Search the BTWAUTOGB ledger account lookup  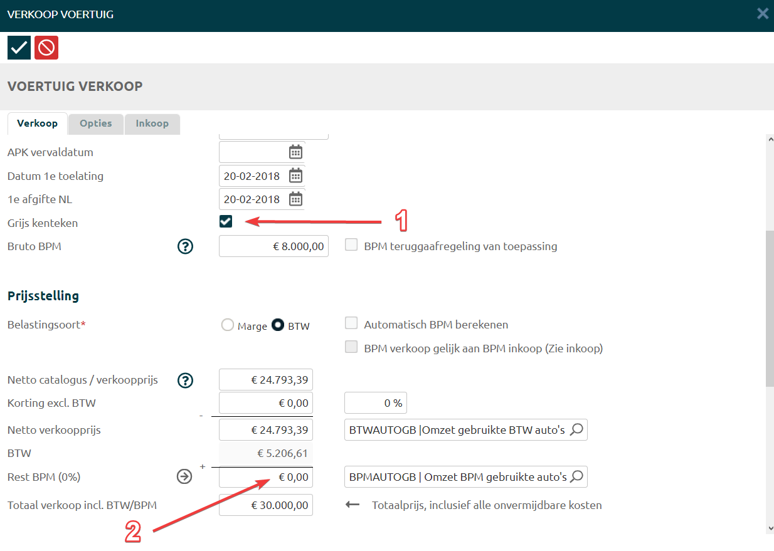(577, 430)
